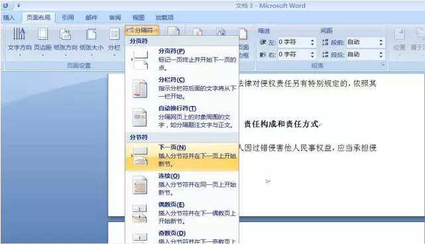Click the page number 2 in footer

pyautogui.click(x=267, y=181)
